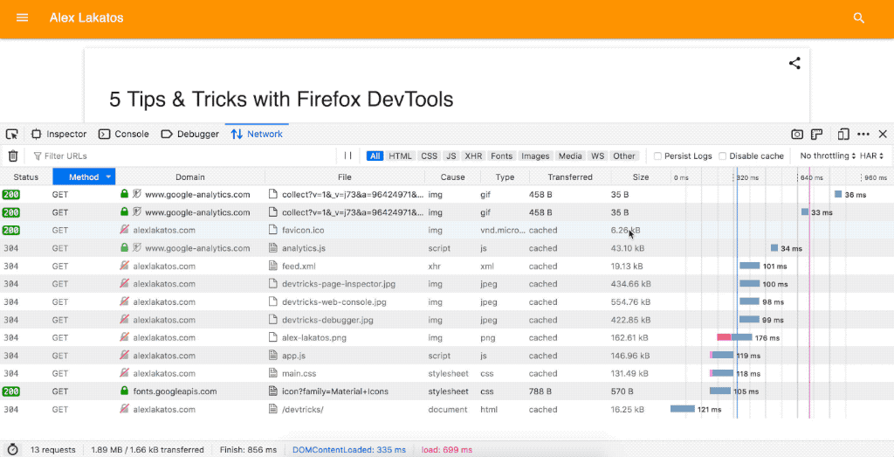Open the DevTools three-dots options menu

point(863,134)
